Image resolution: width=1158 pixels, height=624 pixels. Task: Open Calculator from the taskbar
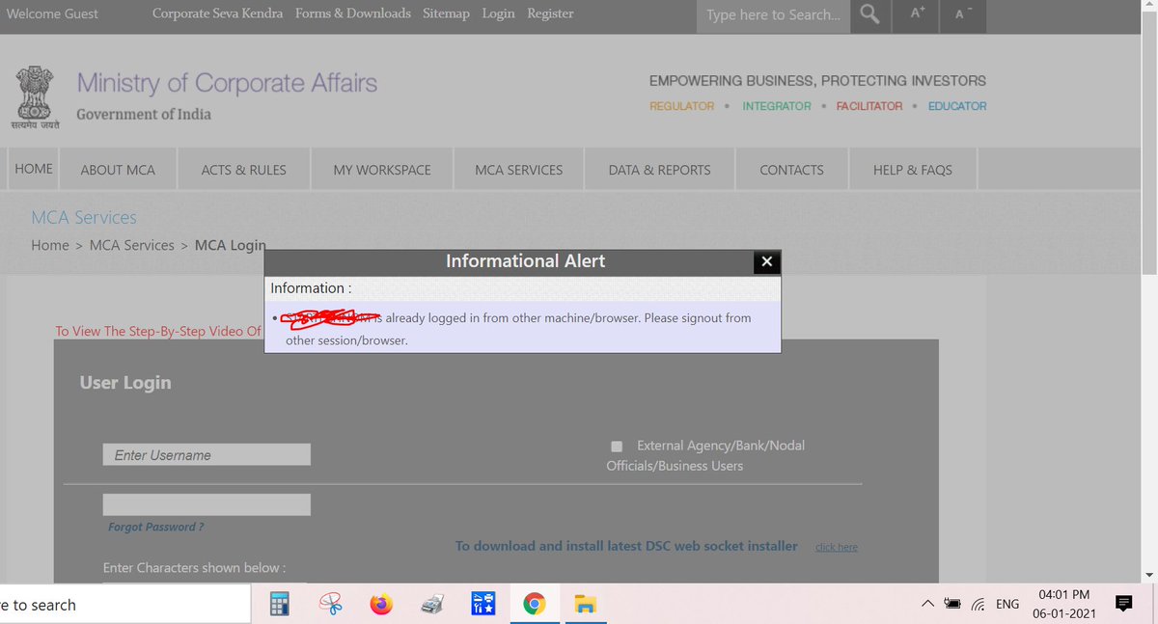tap(279, 605)
